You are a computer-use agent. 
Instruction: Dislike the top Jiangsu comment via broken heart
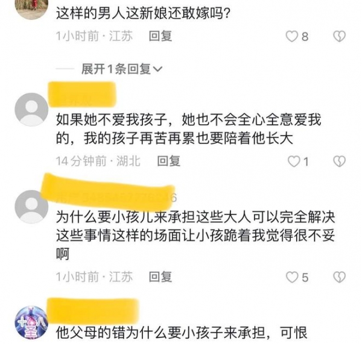click(x=339, y=36)
